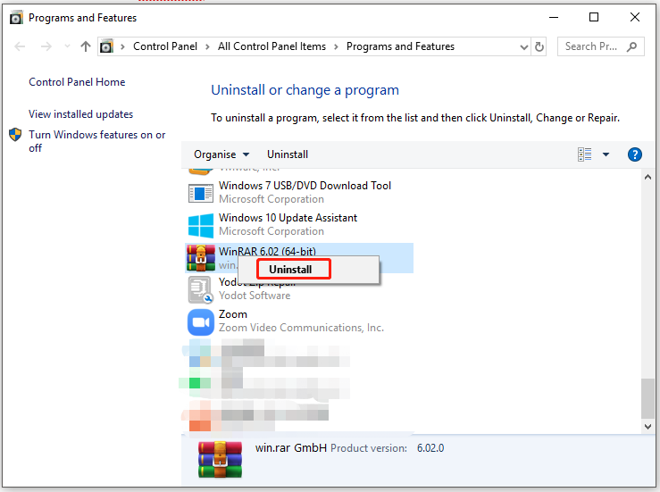Maximize the Programs and Features window
Screen dimensions: 660x492
[x=594, y=18]
